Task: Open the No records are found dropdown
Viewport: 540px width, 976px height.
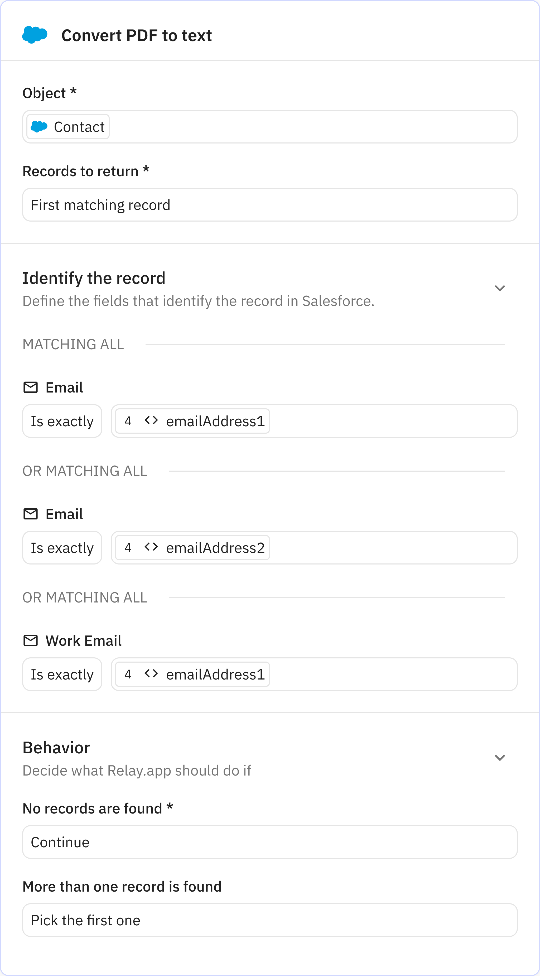Action: (x=270, y=842)
